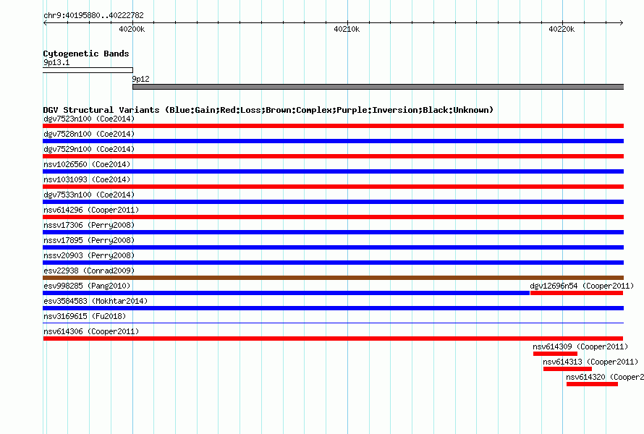
Task: Select the nsv614309 (Cooper2011) label
Action: coord(580,347)
